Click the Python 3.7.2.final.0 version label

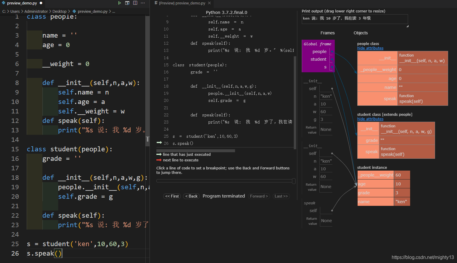click(226, 12)
